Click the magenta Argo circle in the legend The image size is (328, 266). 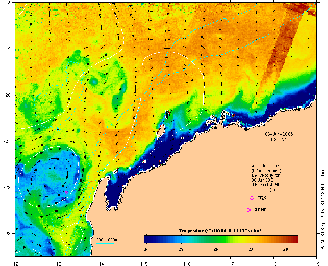pos(252,198)
